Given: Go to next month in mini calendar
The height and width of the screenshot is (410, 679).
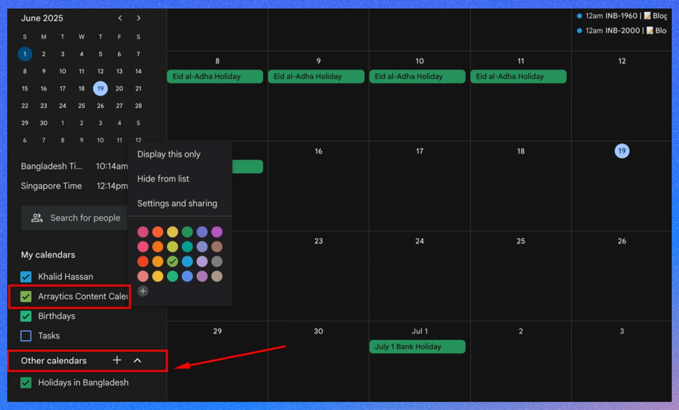Looking at the screenshot, I should 138,18.
